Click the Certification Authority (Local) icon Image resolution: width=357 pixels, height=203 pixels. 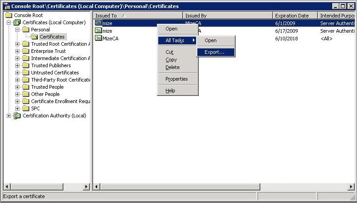[x=17, y=116]
